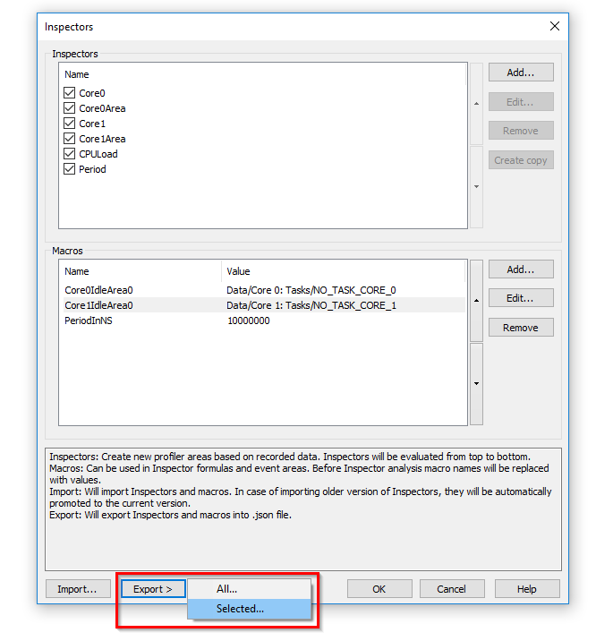Click Add... in the Inspectors section
The image size is (613, 641).
(521, 73)
